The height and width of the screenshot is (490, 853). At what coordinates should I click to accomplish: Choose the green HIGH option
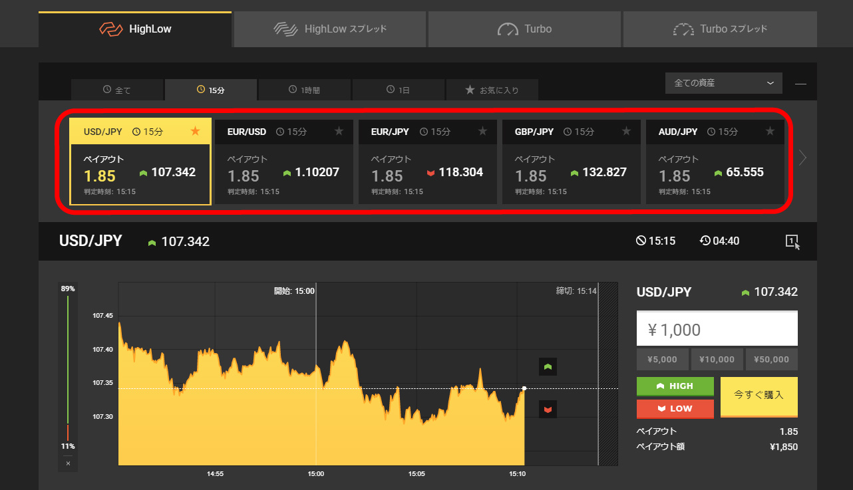(x=675, y=386)
